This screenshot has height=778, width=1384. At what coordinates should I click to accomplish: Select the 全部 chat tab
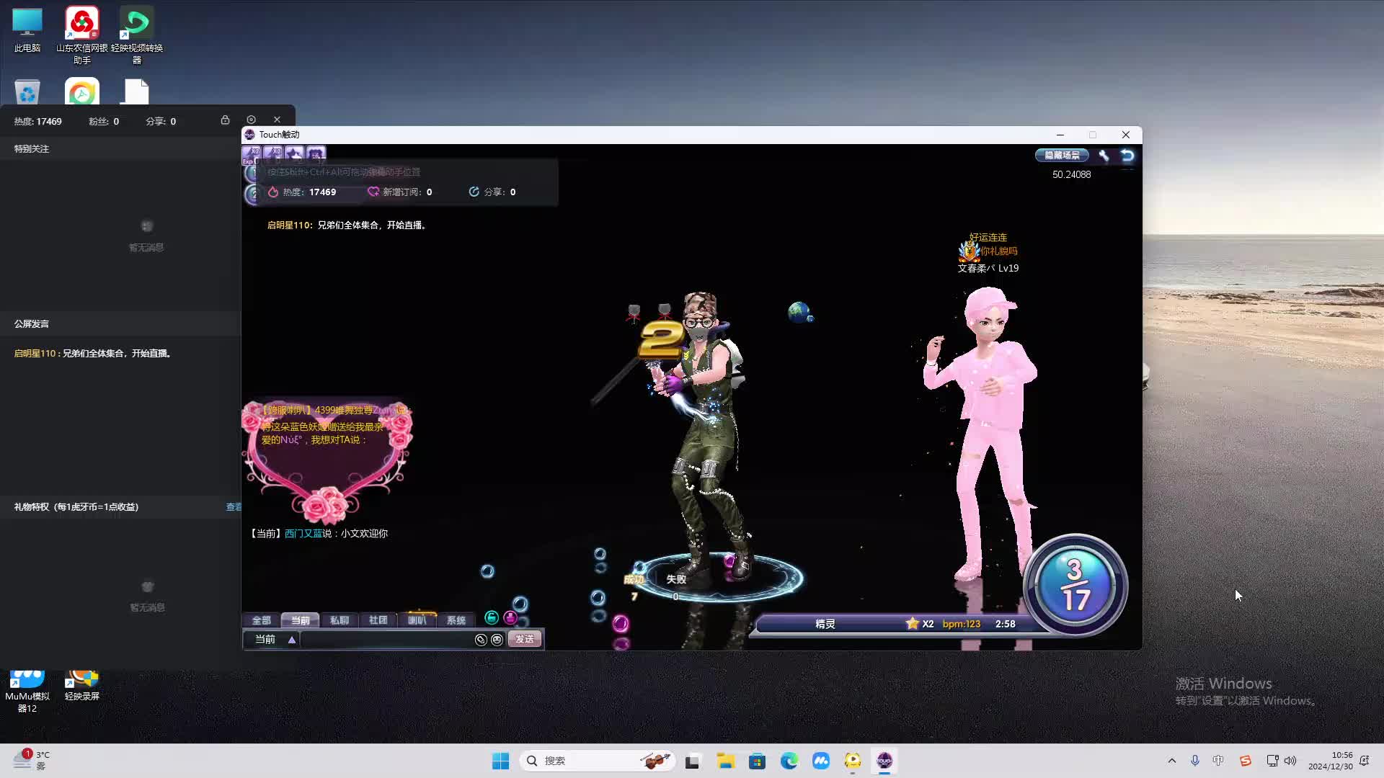point(261,620)
